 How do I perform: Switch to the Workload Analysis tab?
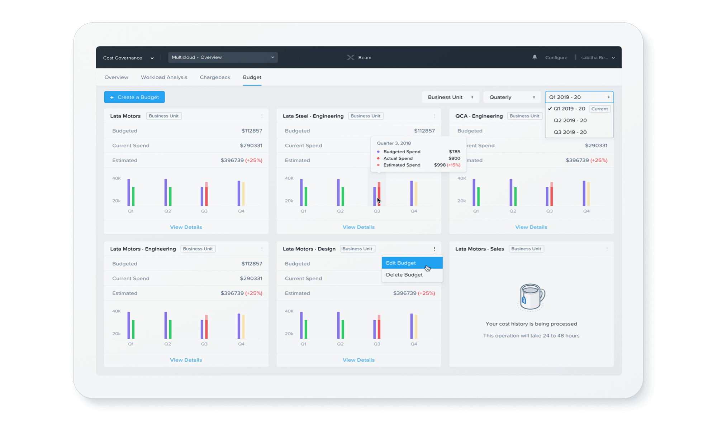click(164, 77)
